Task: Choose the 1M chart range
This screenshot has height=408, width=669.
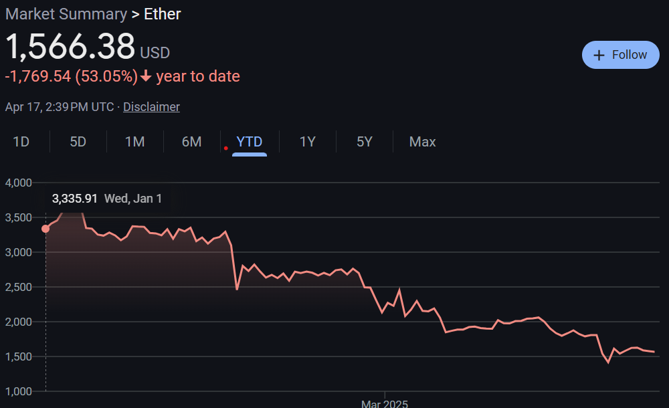Action: pyautogui.click(x=135, y=142)
